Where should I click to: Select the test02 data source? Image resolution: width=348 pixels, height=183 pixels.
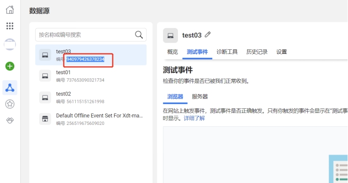(91, 97)
